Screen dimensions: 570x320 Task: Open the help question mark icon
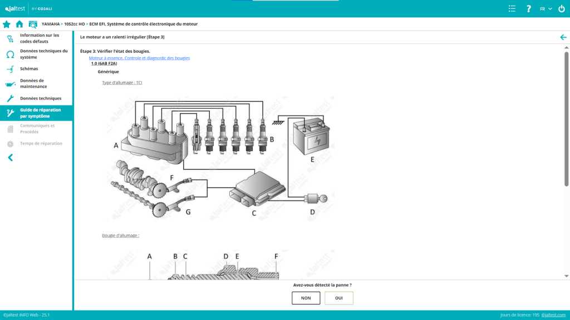tap(529, 8)
